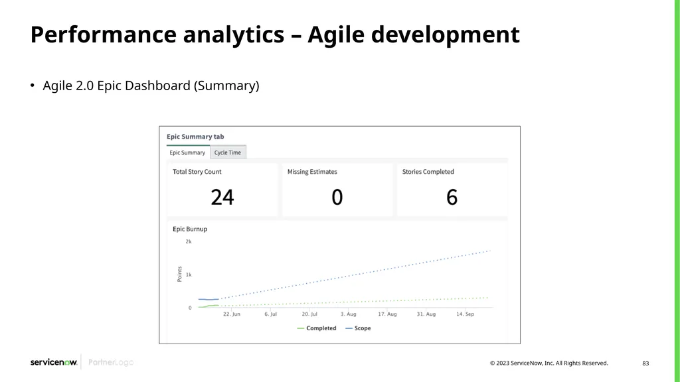Toggle the Scope series in legend
Image resolution: width=680 pixels, height=382 pixels.
(x=358, y=328)
